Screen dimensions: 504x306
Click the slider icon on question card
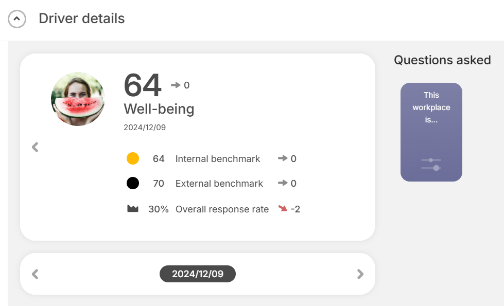pos(431,164)
